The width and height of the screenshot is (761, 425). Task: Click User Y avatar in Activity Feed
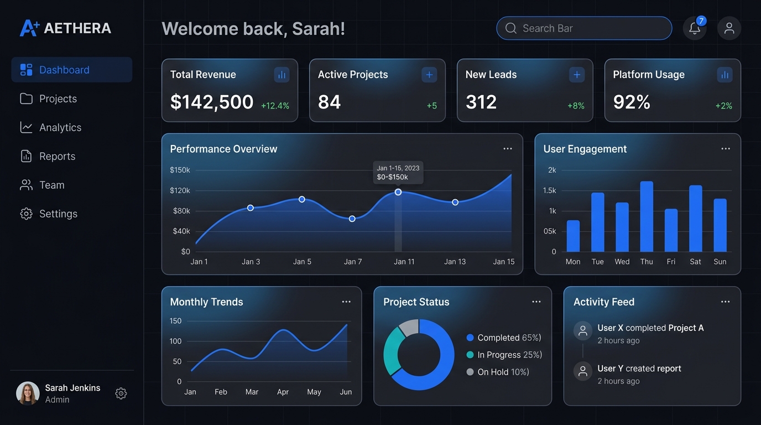tap(582, 371)
